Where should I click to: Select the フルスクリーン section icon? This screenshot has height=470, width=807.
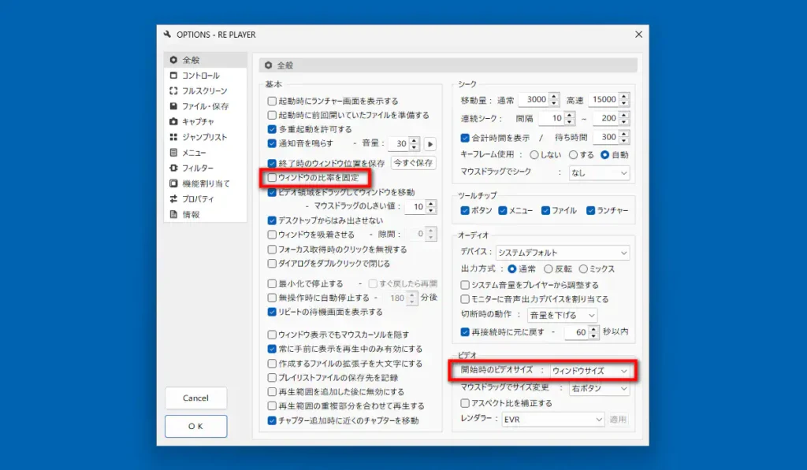175,91
